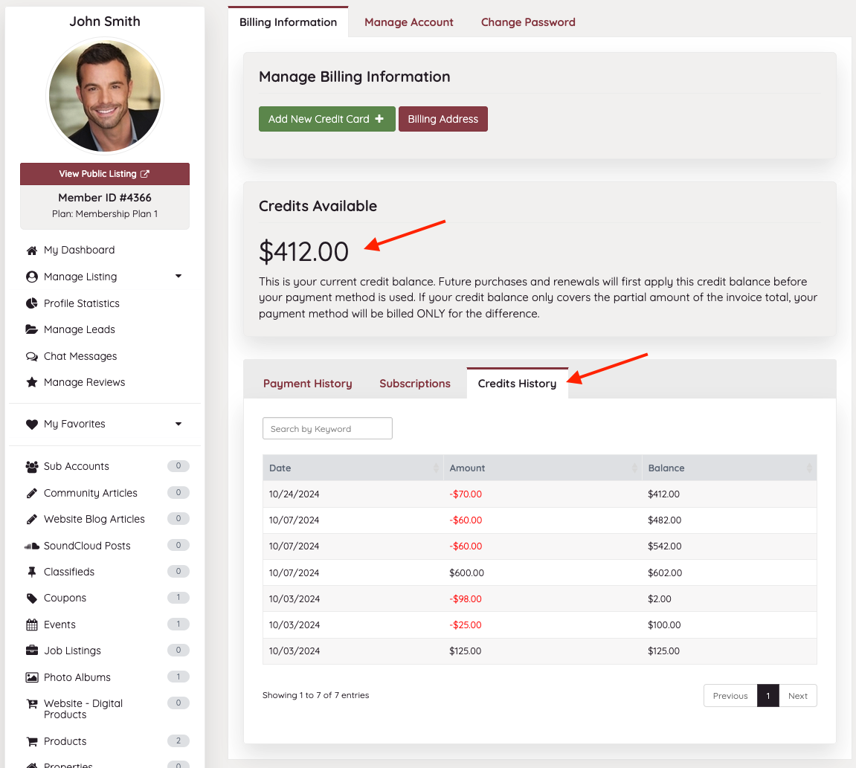
Task: Click the -$25.00 amount cell
Action: tap(466, 625)
